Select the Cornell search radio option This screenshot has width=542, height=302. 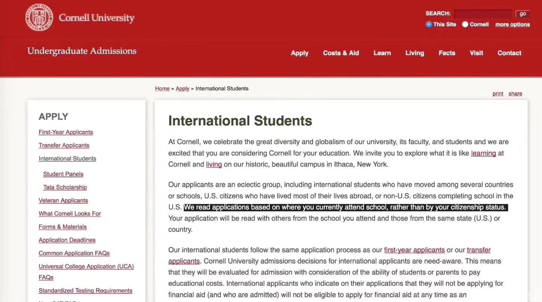pyautogui.click(x=465, y=24)
